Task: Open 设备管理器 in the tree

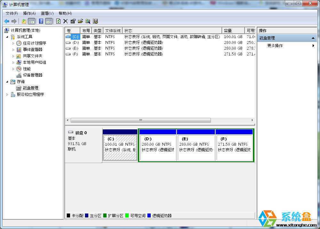Action: [x=32, y=75]
